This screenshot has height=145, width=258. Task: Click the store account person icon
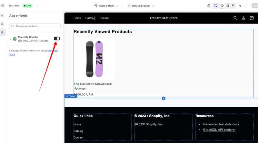coord(243,18)
